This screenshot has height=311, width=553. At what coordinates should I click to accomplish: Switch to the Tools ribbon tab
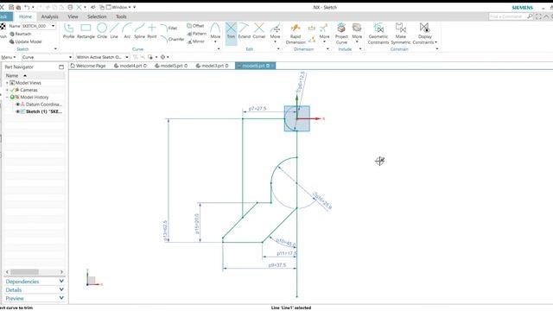click(x=121, y=16)
